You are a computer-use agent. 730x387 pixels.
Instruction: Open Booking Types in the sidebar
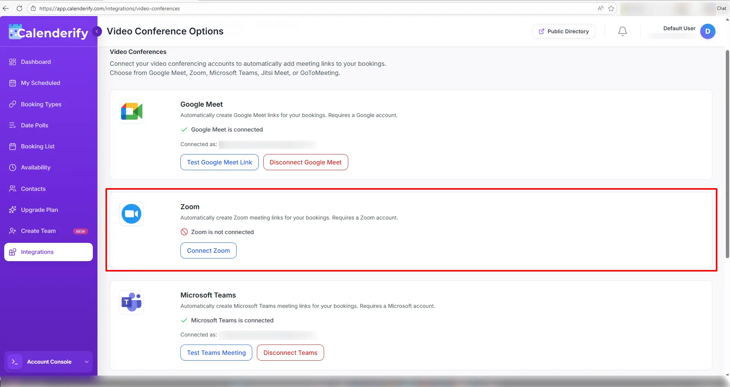41,104
